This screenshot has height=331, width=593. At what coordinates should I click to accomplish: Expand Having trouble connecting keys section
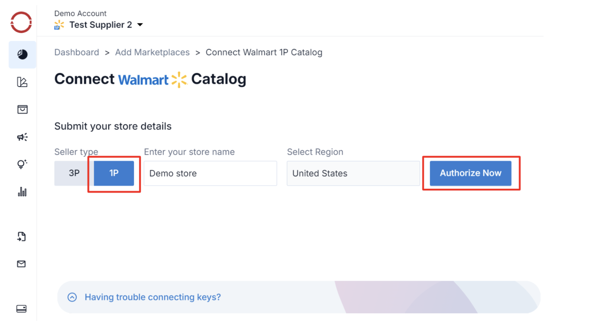click(152, 297)
